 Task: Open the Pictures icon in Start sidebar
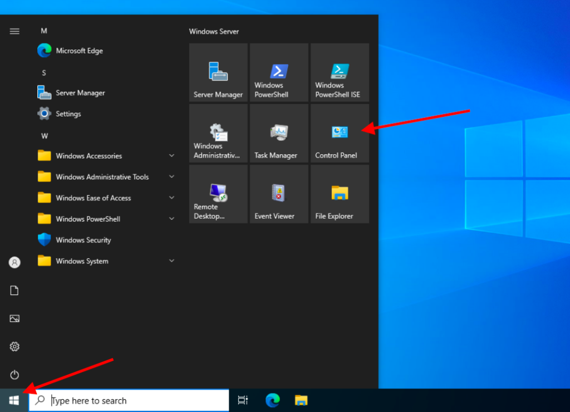pos(14,318)
